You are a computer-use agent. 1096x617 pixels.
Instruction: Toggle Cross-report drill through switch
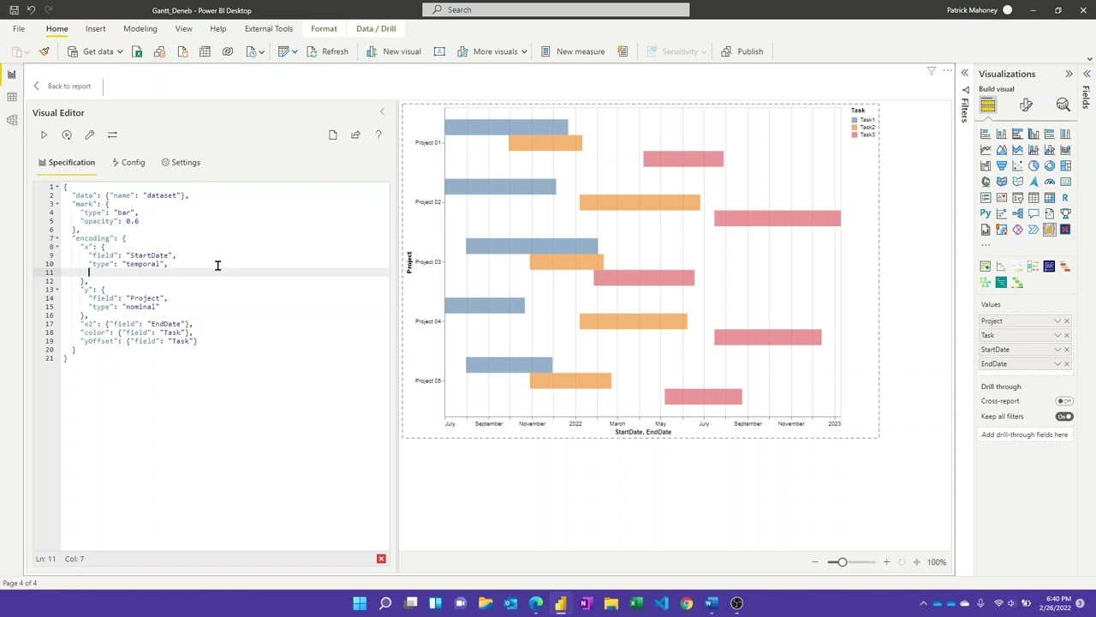[x=1064, y=401]
